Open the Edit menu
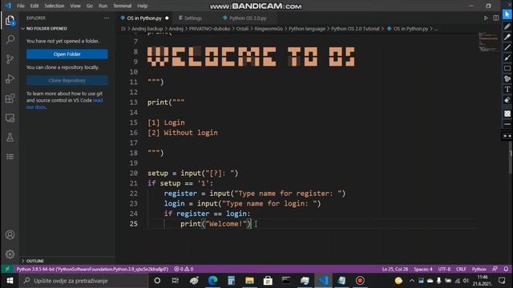Viewport: 513px width, 288px height. 34,6
